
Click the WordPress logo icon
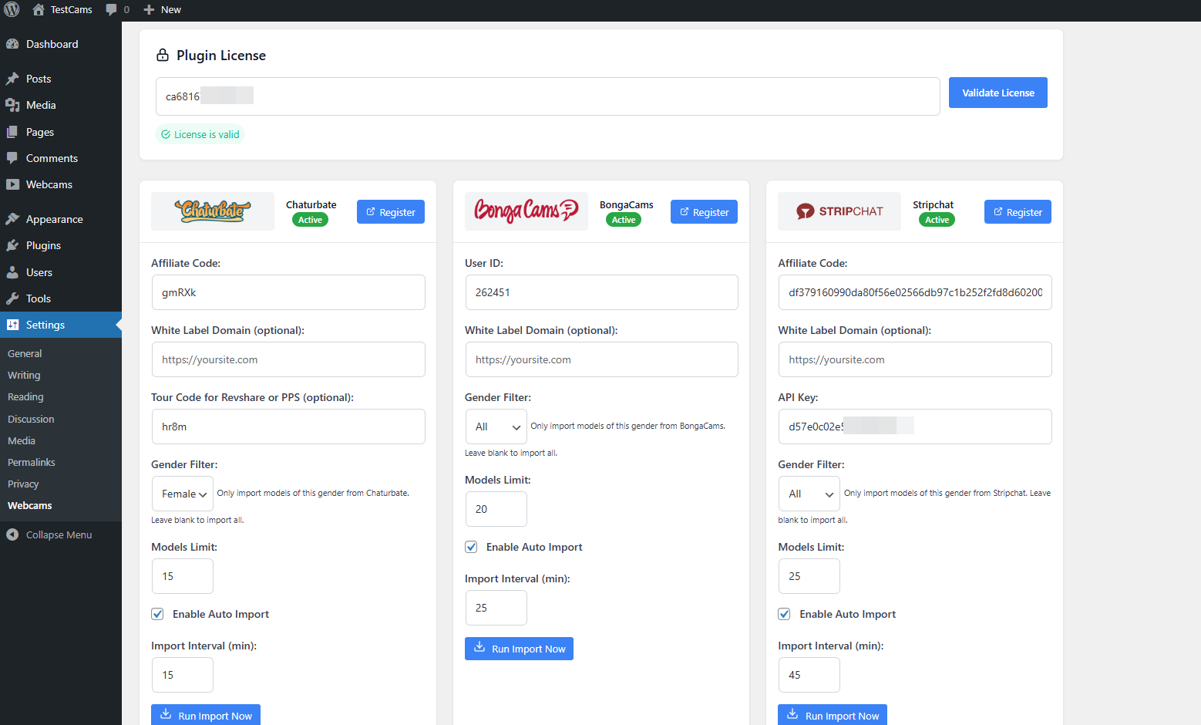click(x=12, y=9)
